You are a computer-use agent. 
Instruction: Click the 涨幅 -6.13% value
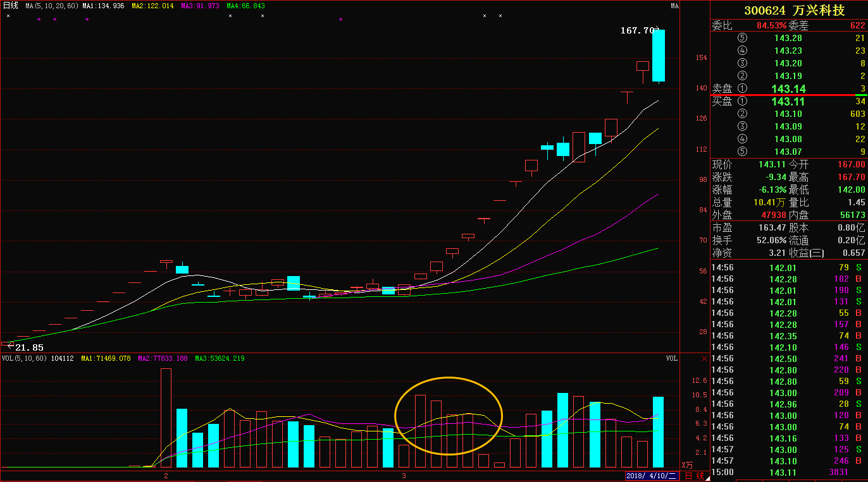(x=772, y=190)
